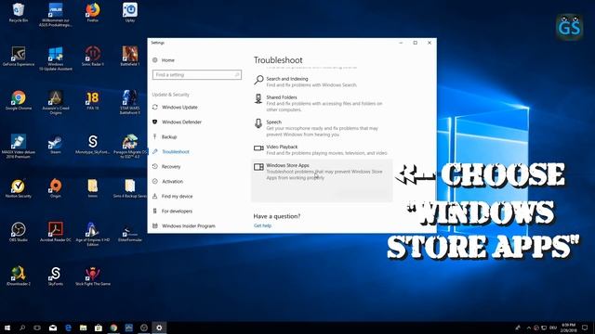The height and width of the screenshot is (334, 595).
Task: Open the Mail app from taskbar
Action: [x=53, y=328]
